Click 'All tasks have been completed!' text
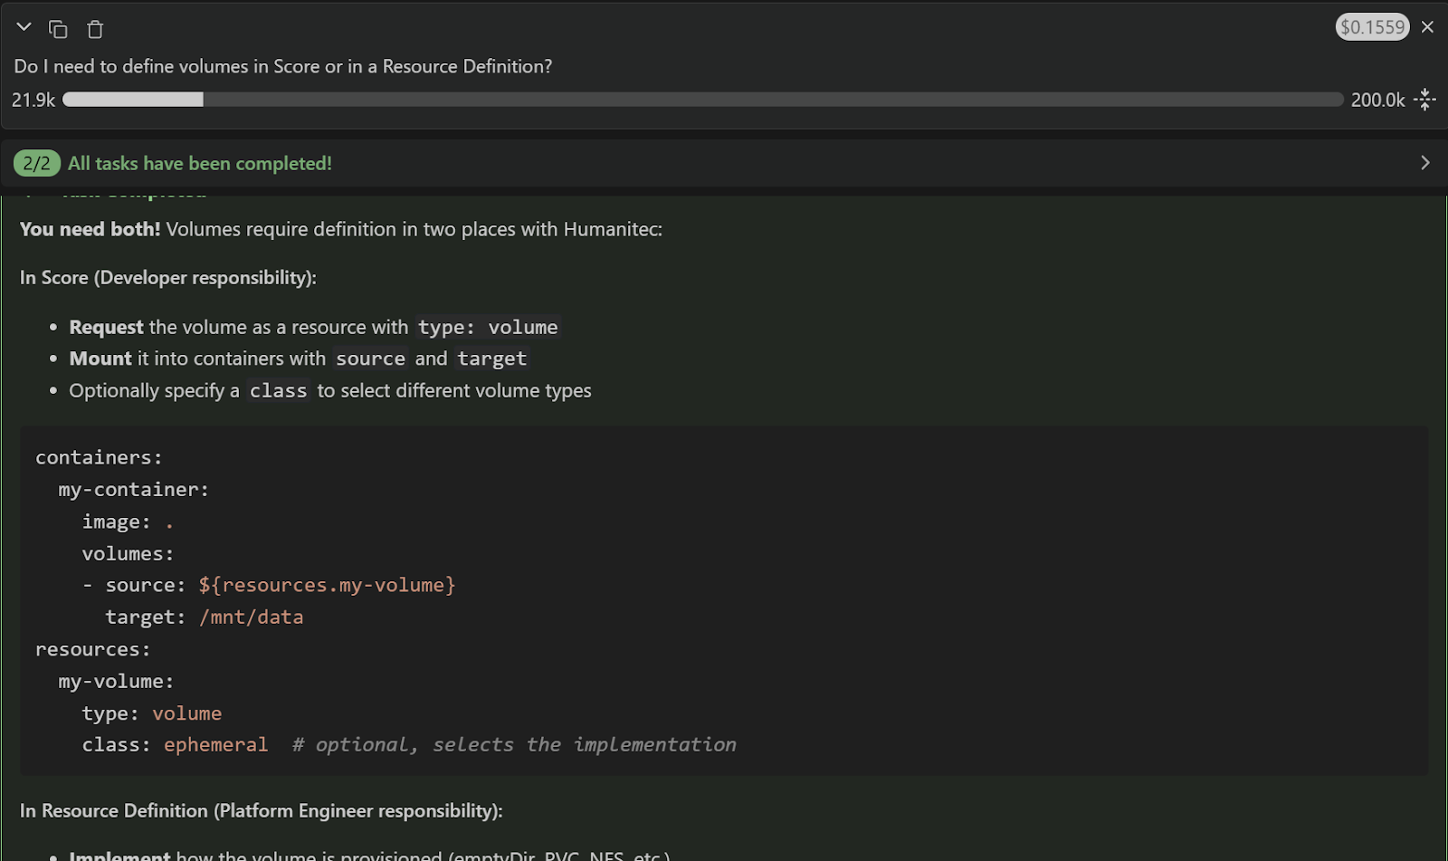Image resolution: width=1448 pixels, height=861 pixels. click(200, 163)
